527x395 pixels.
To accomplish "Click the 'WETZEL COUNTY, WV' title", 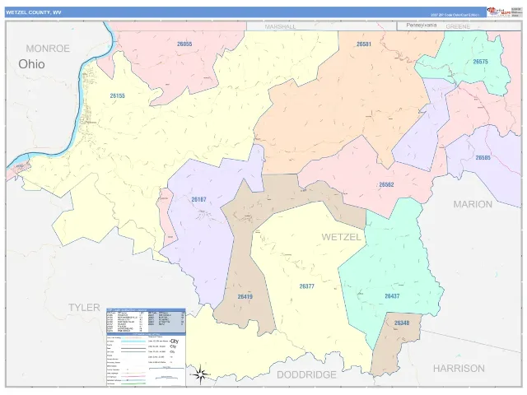I will [x=33, y=12].
